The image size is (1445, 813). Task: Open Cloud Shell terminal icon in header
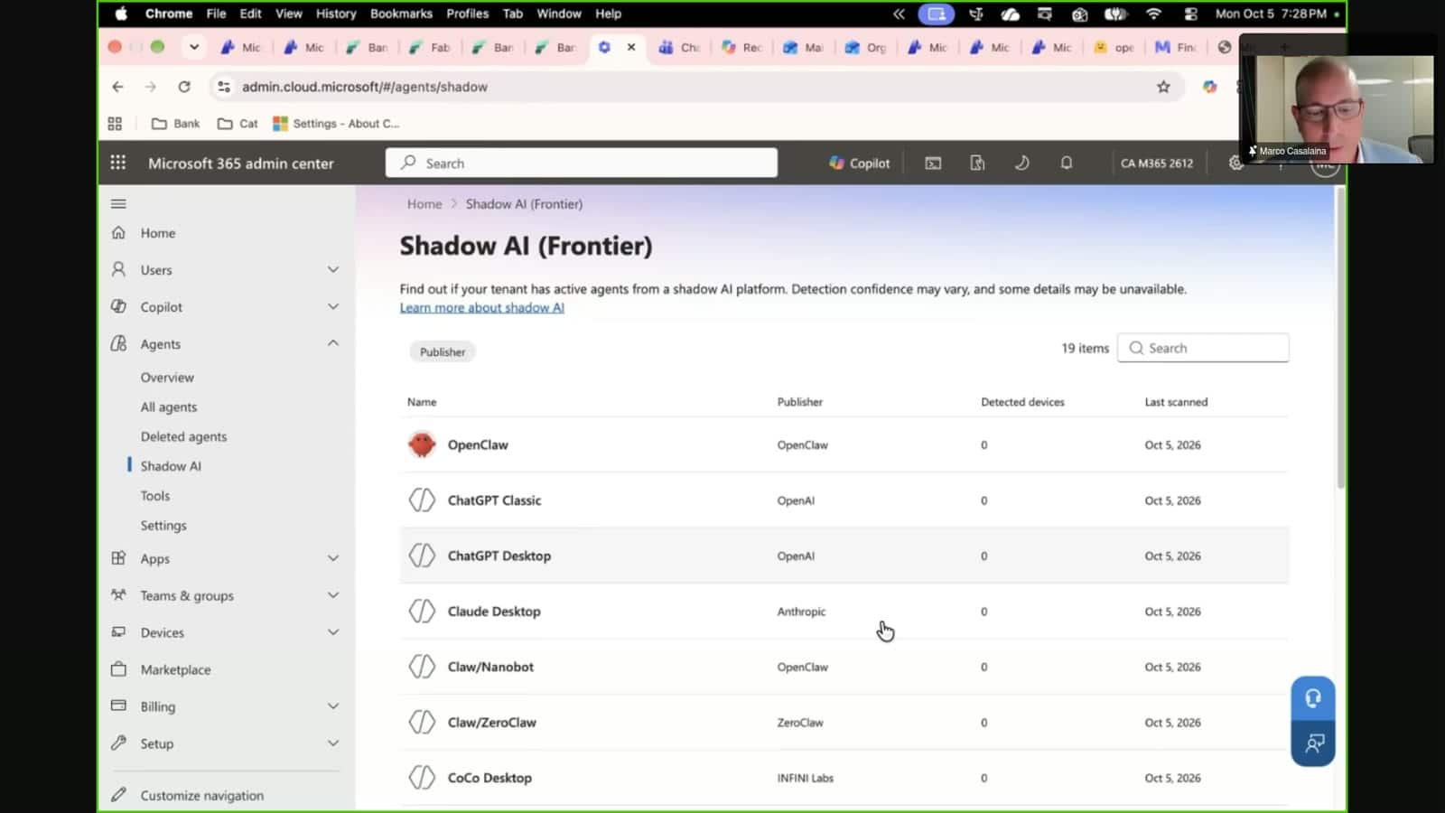coord(933,163)
